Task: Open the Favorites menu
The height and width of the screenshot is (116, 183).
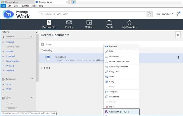Action: coord(25,6)
